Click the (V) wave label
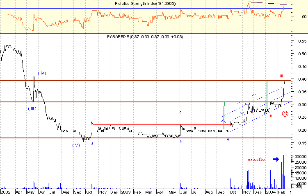 [76, 145]
